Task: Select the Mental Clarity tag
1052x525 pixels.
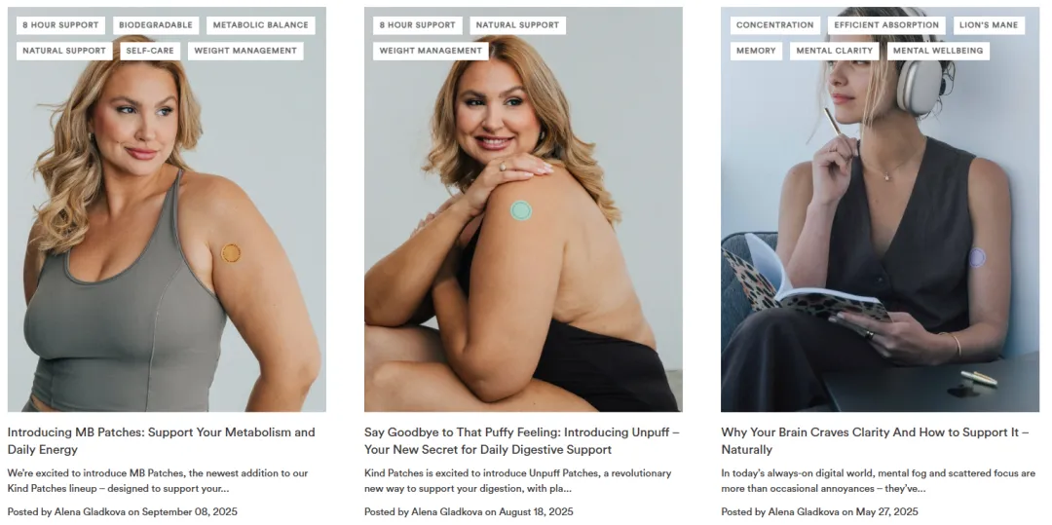Action: pyautogui.click(x=835, y=51)
